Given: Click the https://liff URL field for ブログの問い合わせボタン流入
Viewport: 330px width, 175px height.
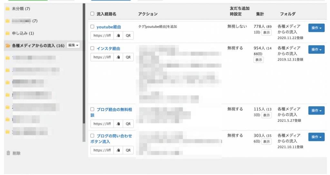Looking at the screenshot, I should pos(102,150).
